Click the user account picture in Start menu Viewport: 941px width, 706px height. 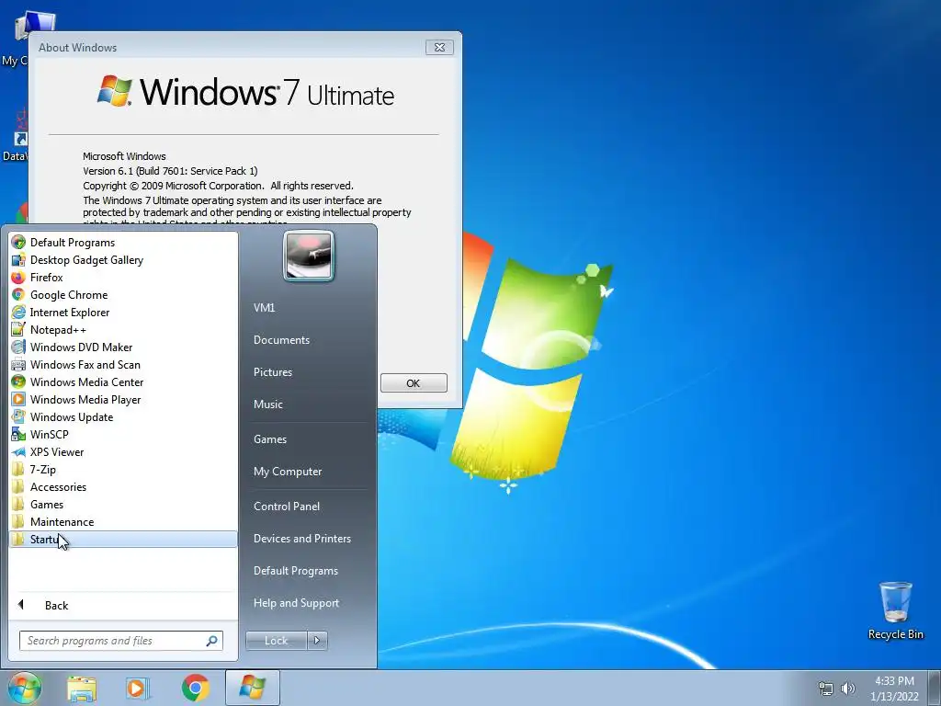click(309, 256)
